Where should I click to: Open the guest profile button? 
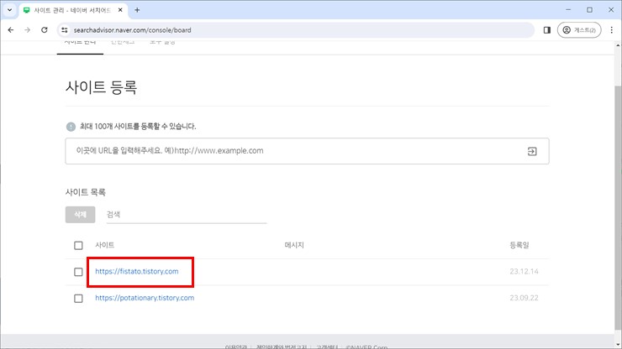[x=579, y=30]
